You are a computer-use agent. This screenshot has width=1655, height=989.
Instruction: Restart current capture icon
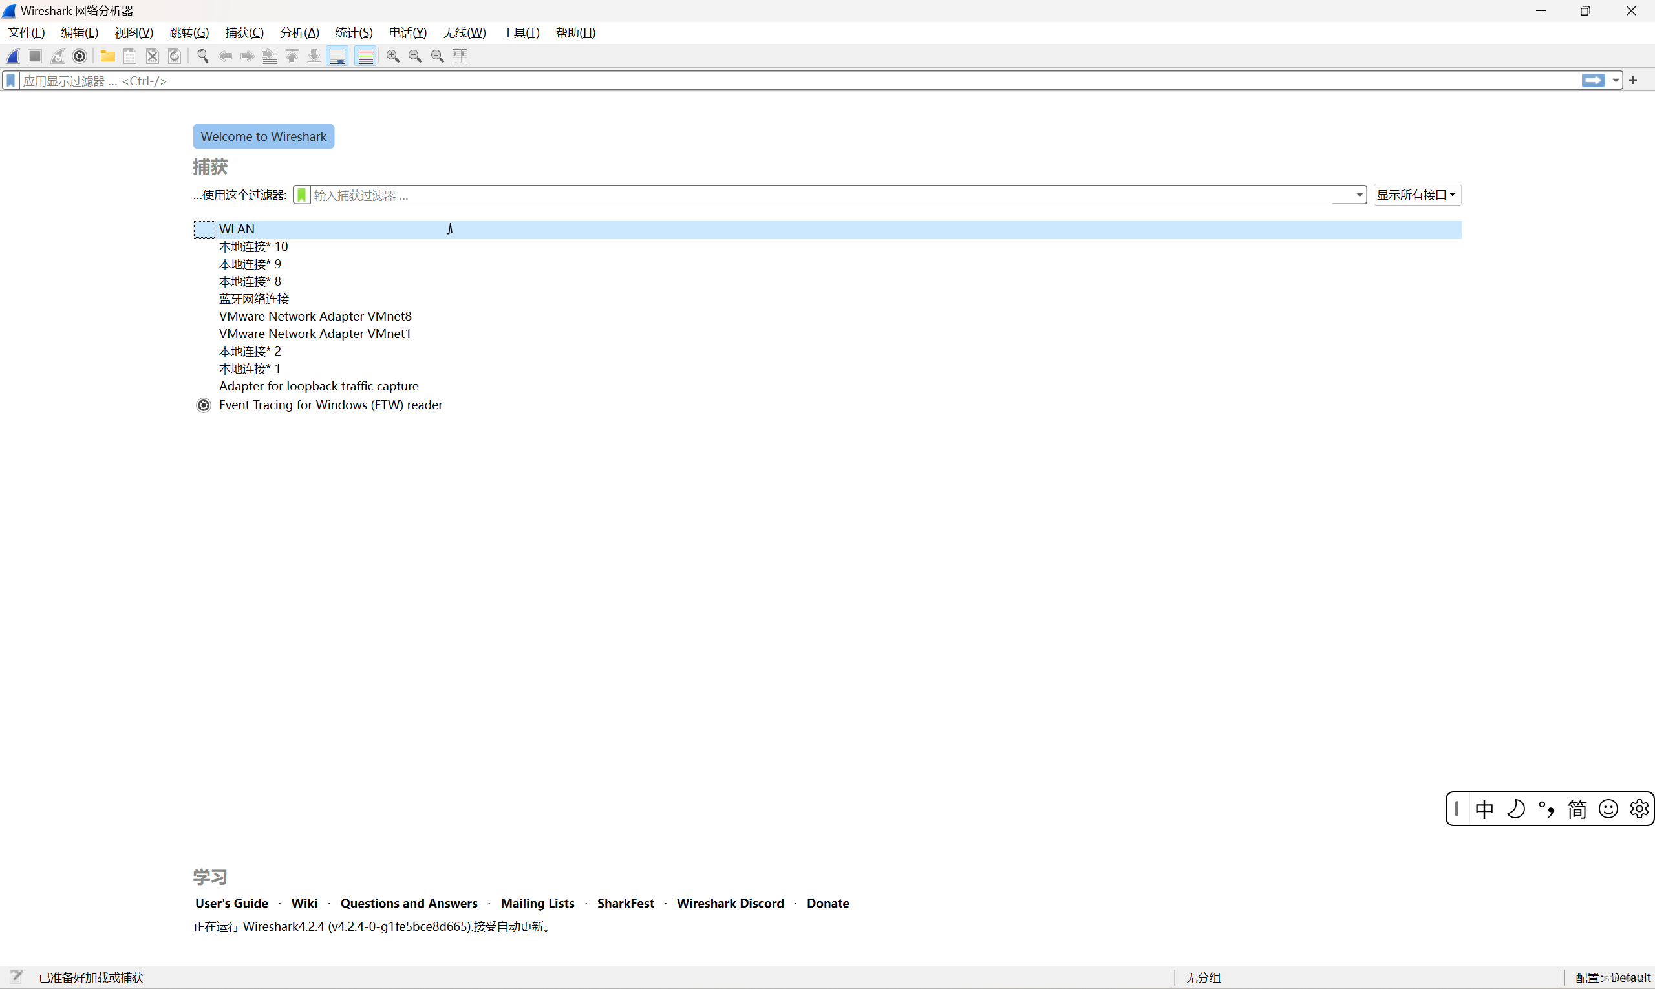click(x=58, y=57)
